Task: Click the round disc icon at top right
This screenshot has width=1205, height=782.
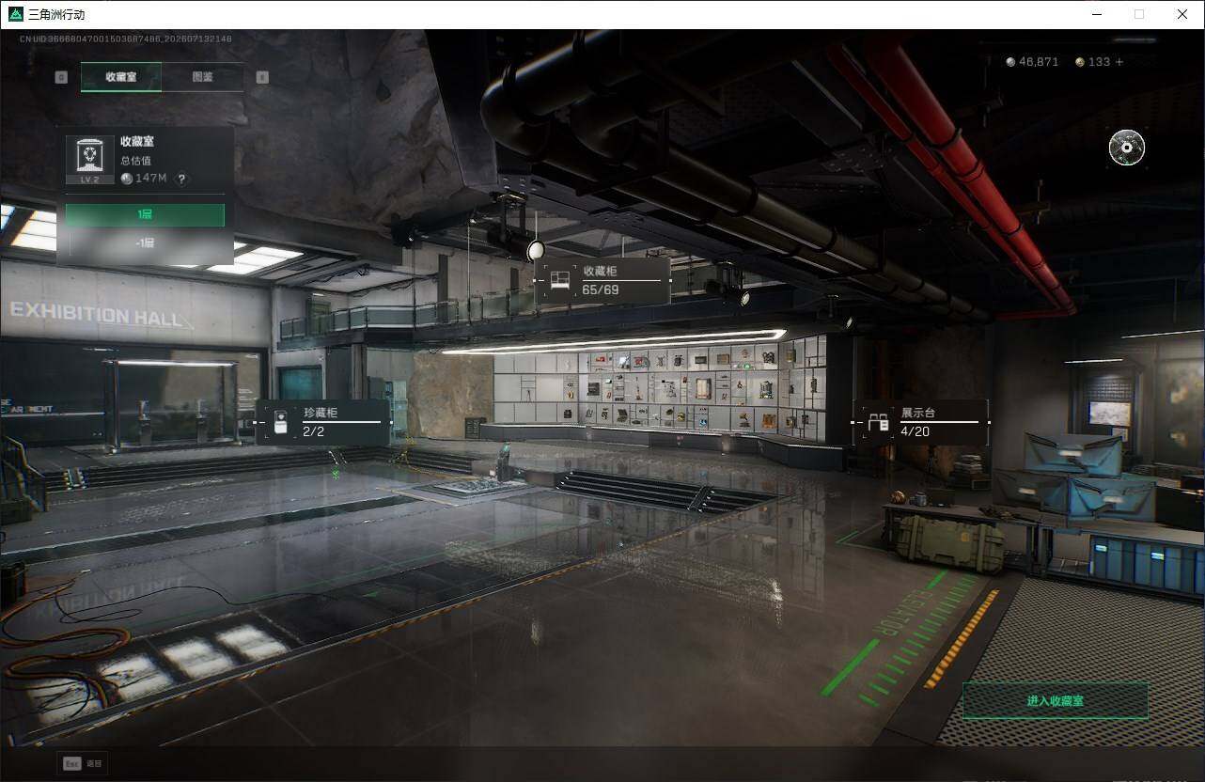Action: tap(1127, 147)
